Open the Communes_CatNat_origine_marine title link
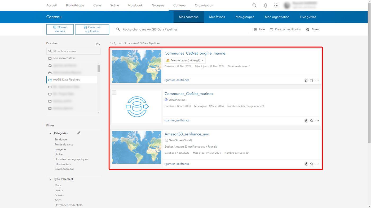The image size is (371, 208). (x=195, y=53)
